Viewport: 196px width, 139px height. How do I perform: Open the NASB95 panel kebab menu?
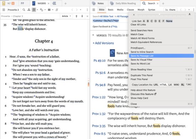(87, 10)
